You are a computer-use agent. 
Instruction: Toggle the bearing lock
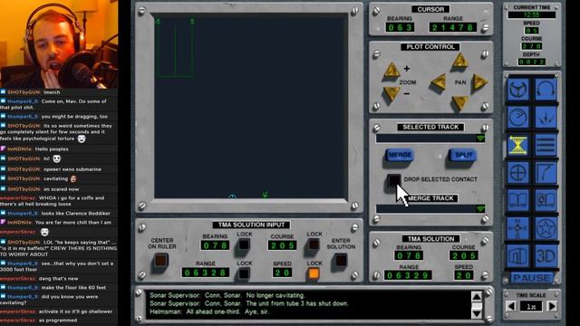[x=244, y=244]
